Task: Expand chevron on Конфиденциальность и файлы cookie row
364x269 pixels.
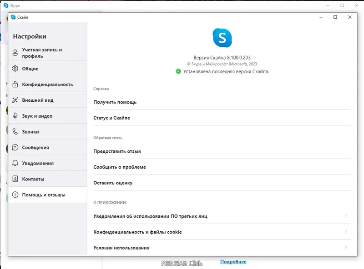Action: click(346, 232)
